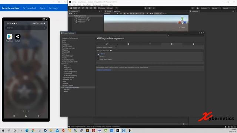Select the iOS platform tab

pos(150,44)
